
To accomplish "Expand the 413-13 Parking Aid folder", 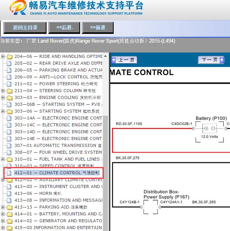I will pyautogui.click(x=3, y=207).
